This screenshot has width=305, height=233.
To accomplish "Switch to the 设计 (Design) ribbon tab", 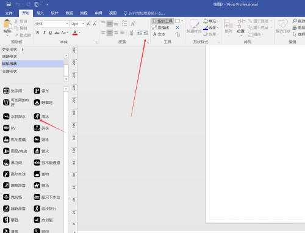I will pyautogui.click(x=54, y=13).
